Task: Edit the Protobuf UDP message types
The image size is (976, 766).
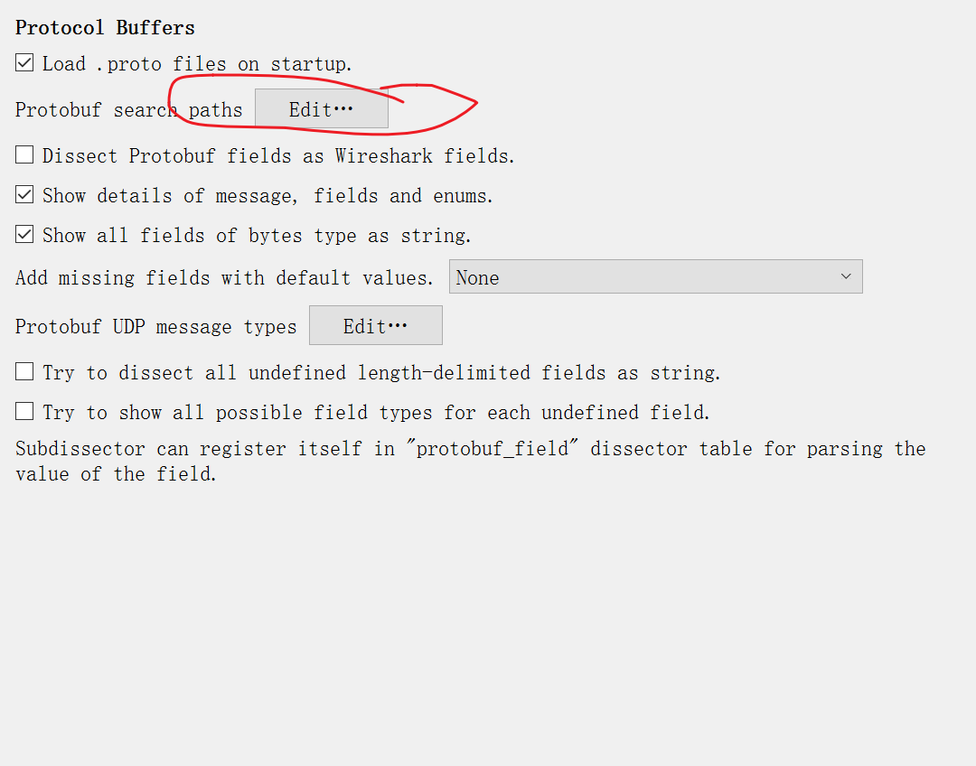Action: 375,326
